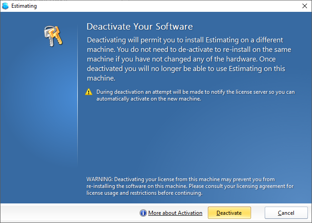The image size is (312, 223).
Task: Click blank blue space in dialog center
Action: (191, 137)
